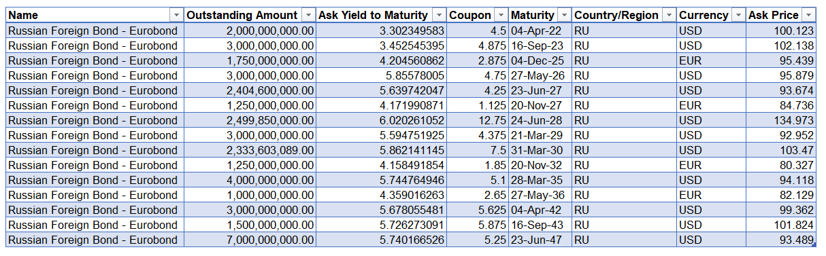
Task: Select the cell with coupon 12.75
Action: pos(478,120)
